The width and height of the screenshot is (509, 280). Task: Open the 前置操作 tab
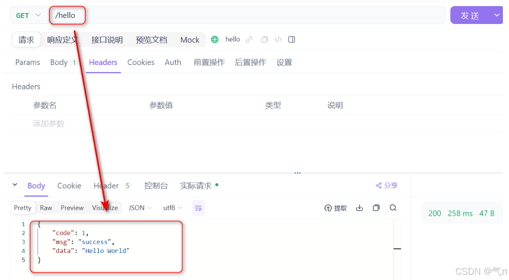[209, 62]
